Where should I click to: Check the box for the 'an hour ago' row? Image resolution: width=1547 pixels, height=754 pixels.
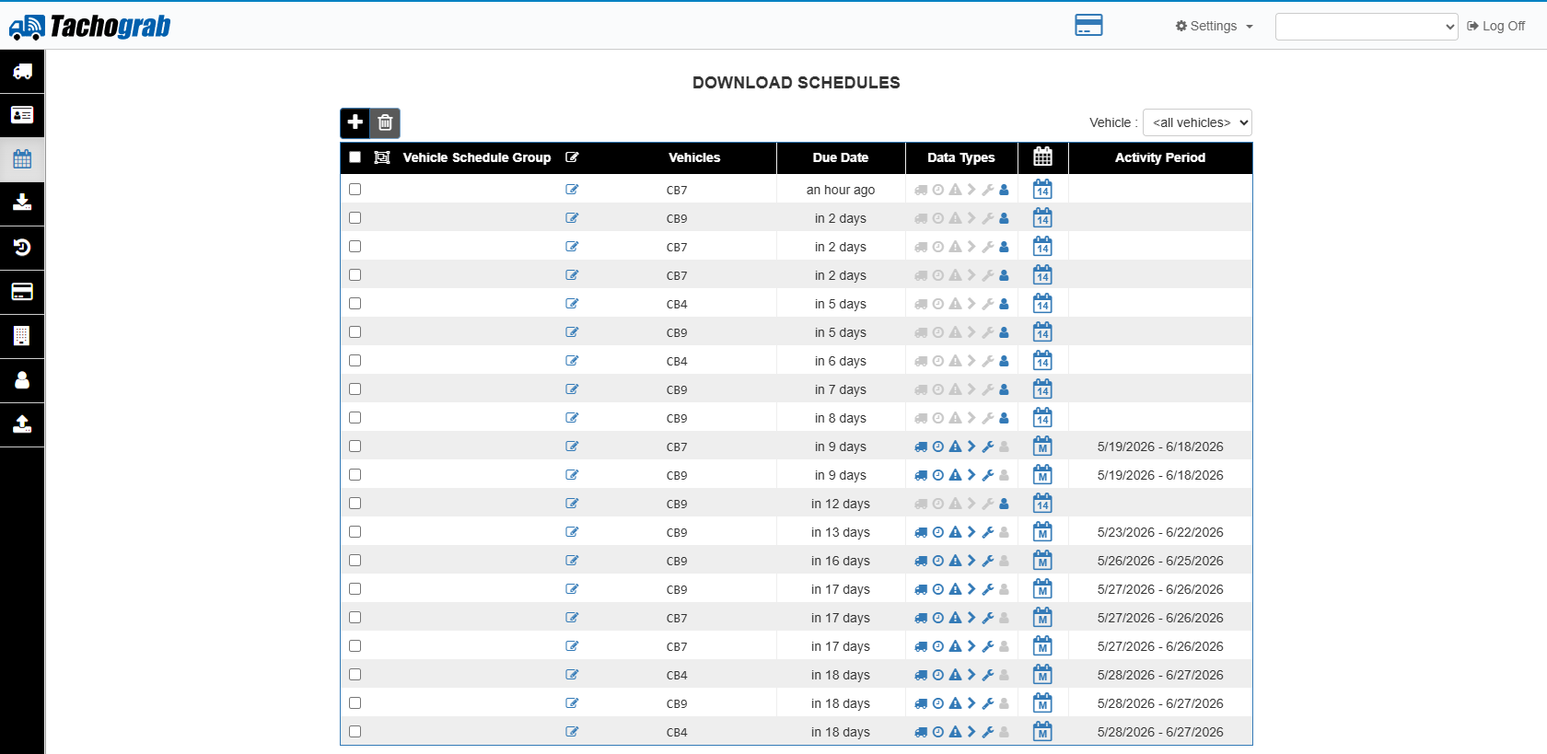355,190
